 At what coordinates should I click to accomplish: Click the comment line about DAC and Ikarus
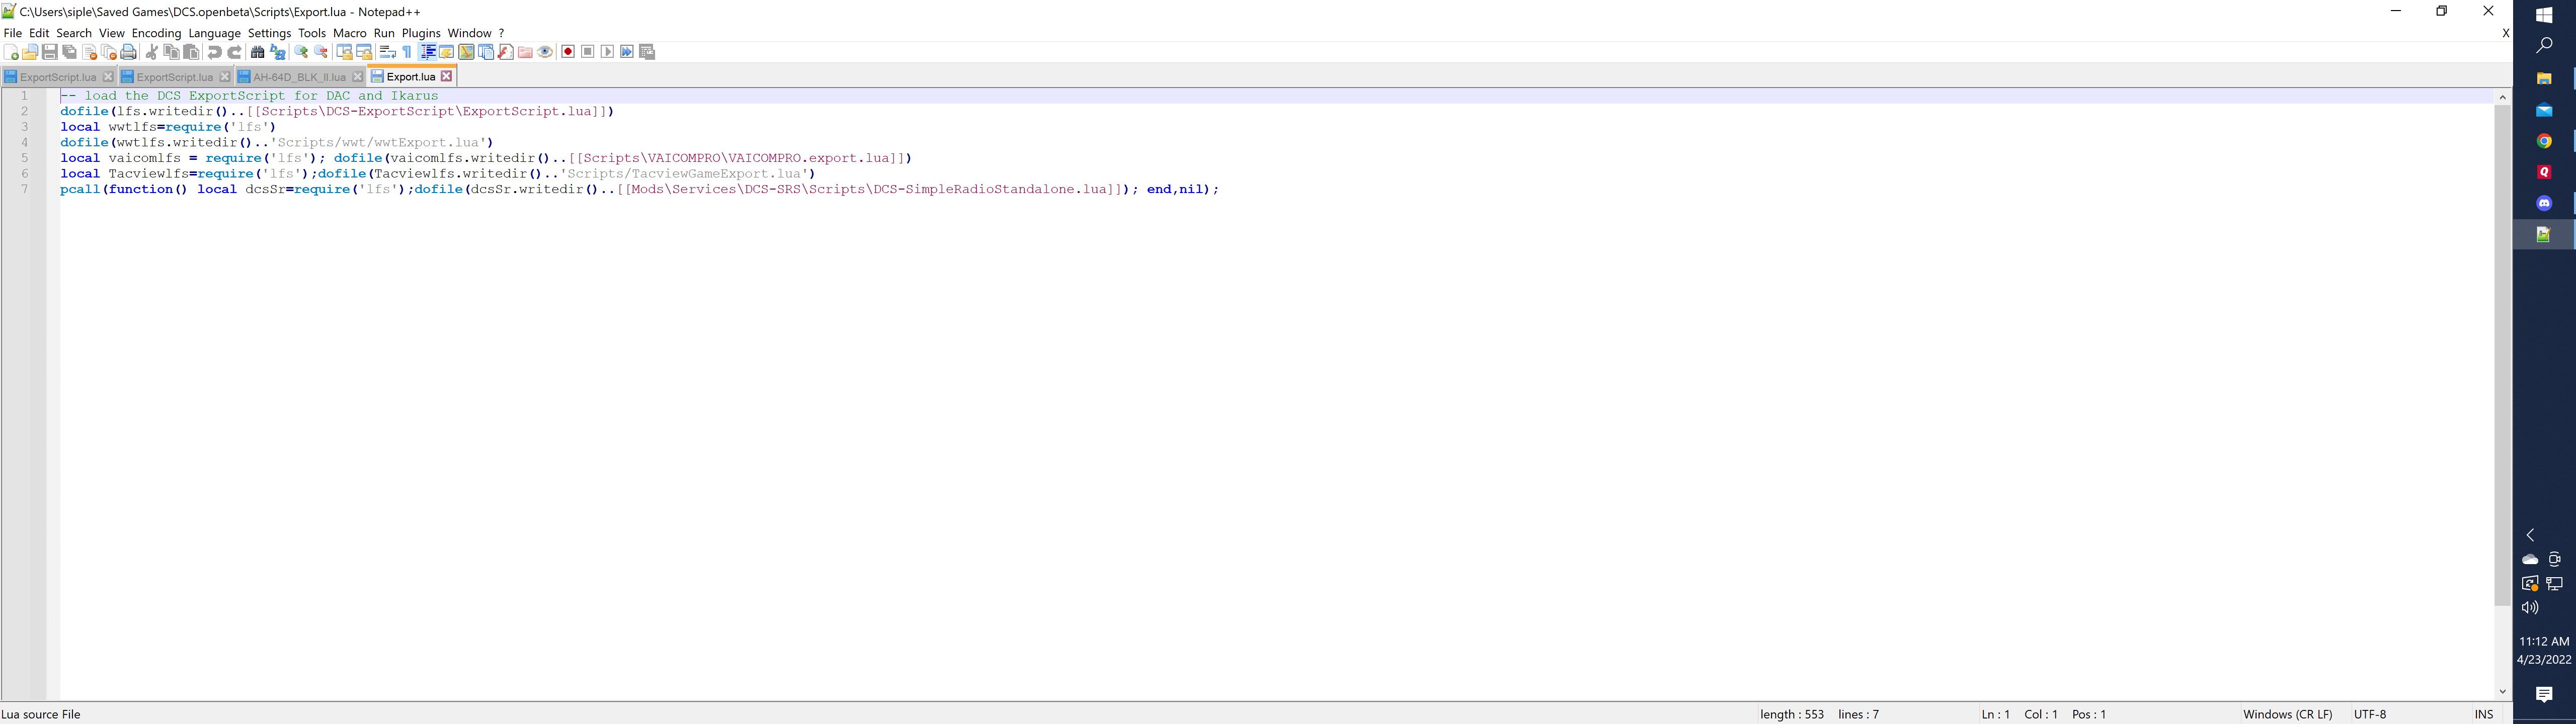(x=249, y=96)
